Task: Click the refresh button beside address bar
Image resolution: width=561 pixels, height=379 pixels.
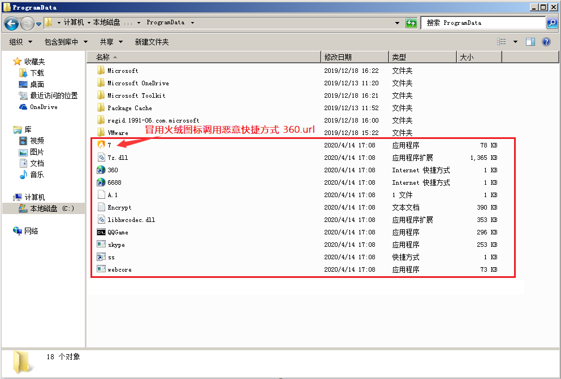Action: pos(411,23)
